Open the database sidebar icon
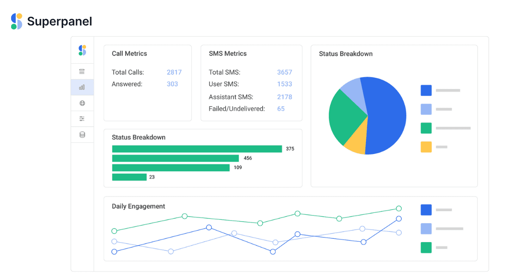Viewport: 516px width, 277px height. tap(82, 135)
